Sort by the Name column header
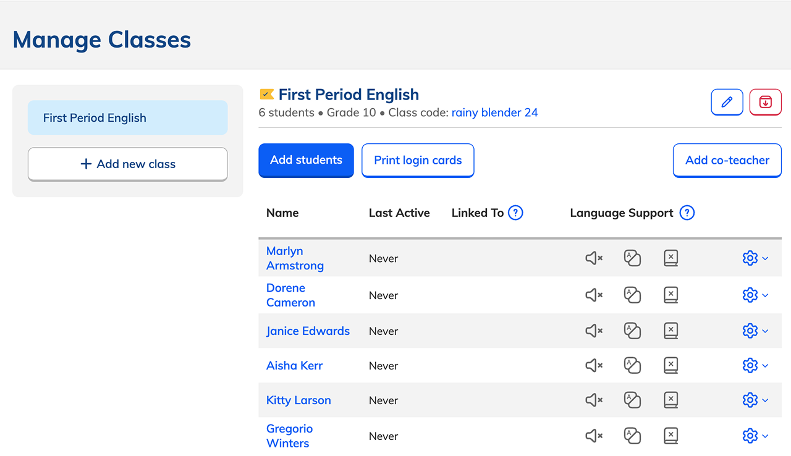Image resolution: width=791 pixels, height=456 pixels. click(282, 213)
